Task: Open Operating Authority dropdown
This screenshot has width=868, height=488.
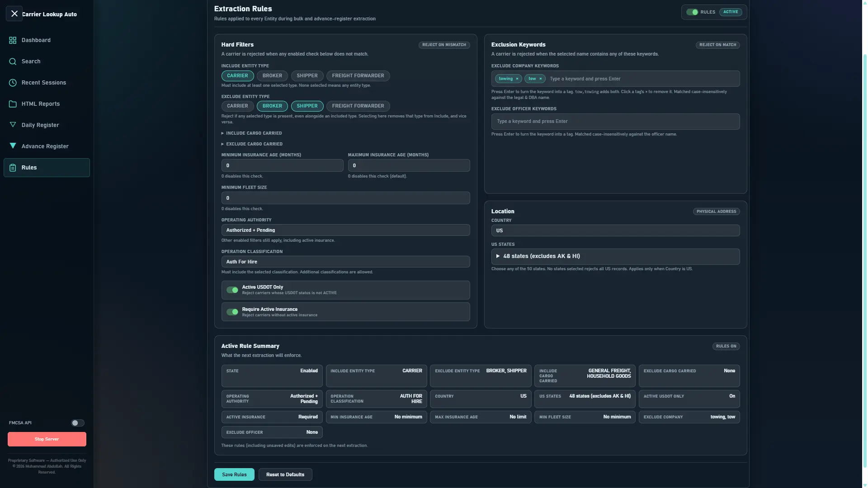Action: [345, 230]
